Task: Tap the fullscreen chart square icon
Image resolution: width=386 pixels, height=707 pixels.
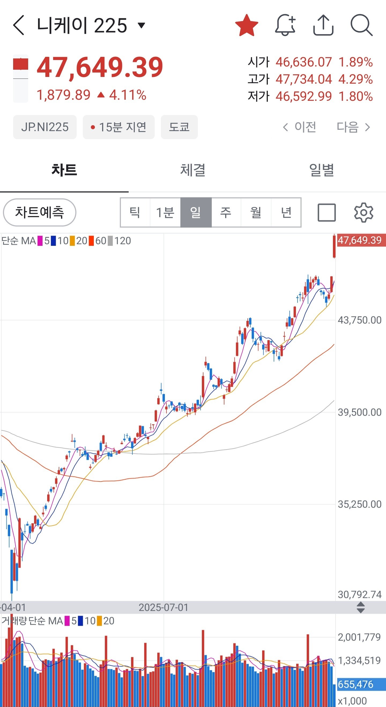Action: (x=326, y=212)
